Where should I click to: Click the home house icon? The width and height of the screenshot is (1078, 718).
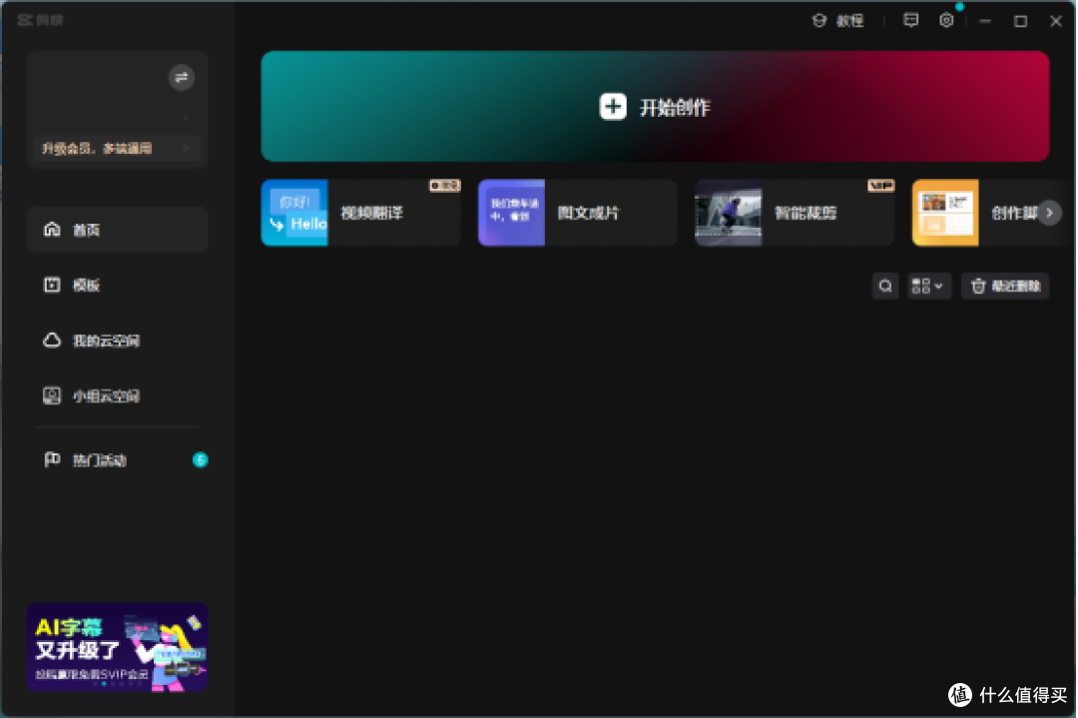(52, 229)
